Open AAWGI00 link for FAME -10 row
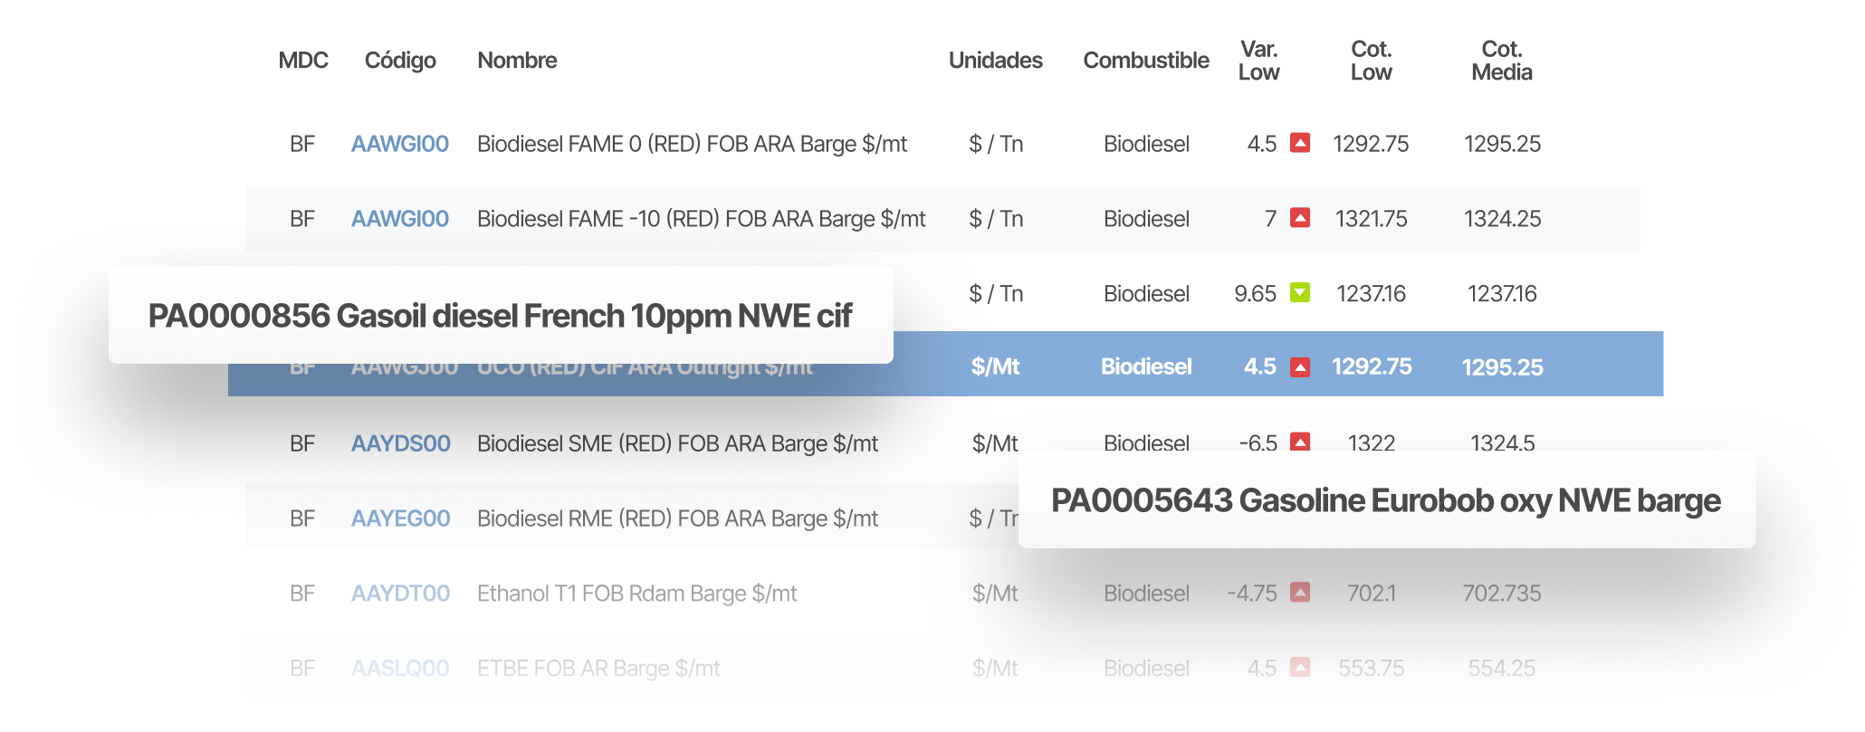The image size is (1865, 732). pyautogui.click(x=400, y=219)
